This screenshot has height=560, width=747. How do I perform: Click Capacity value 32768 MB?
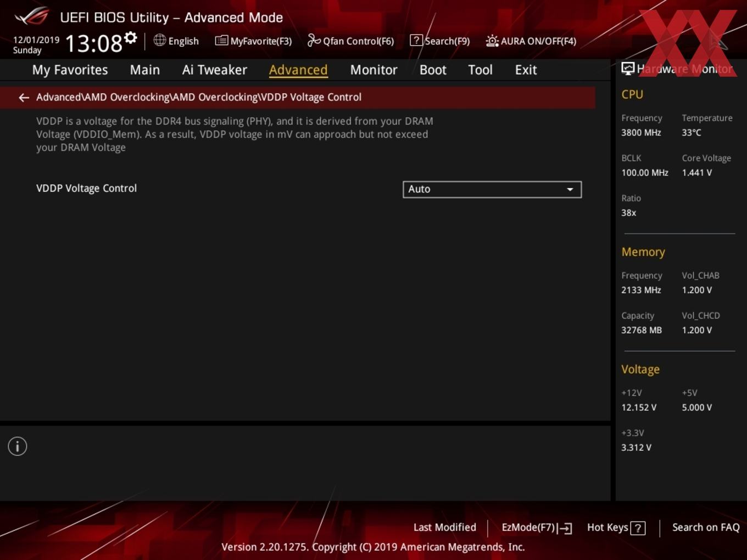pos(642,330)
